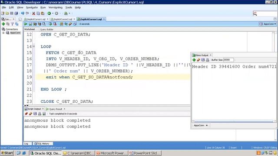Select the Connections root node
Viewport: 278px width, 156px height.
click(x=12, y=29)
